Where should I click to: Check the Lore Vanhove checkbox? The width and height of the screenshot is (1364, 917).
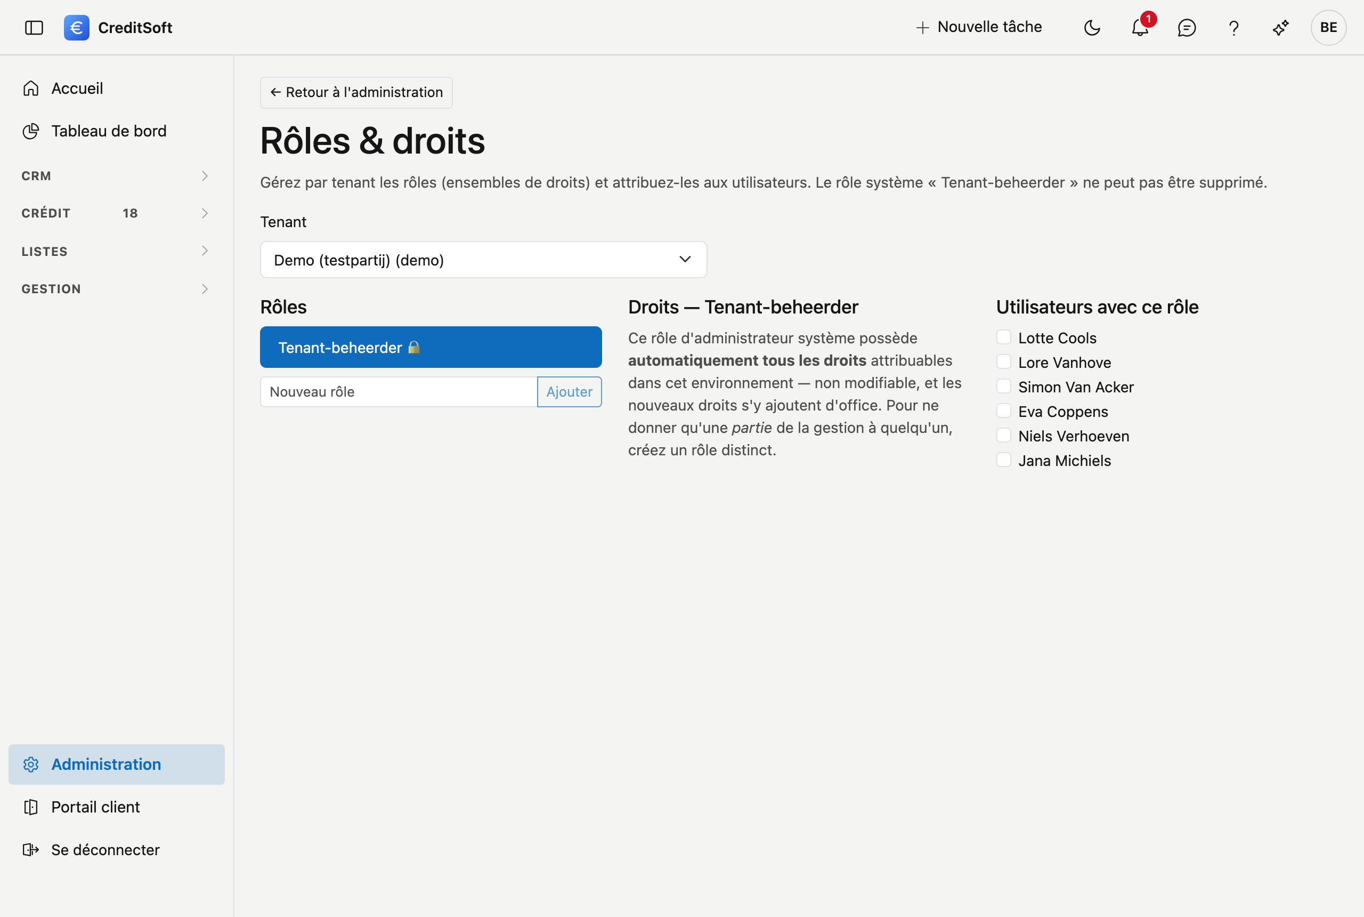click(x=1003, y=361)
